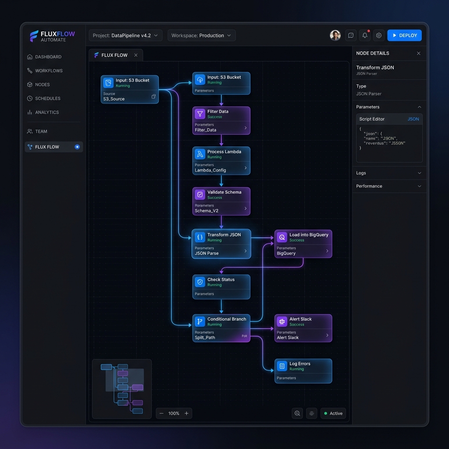Viewport: 449px width, 449px height.
Task: Select Flux Flow sidebar item
Action: 53,147
